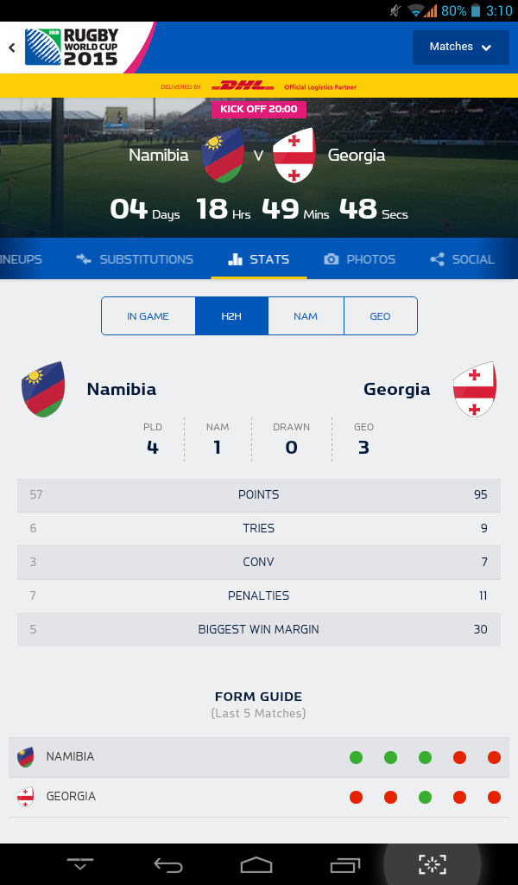Tap the camera icon for Photos

coord(331,259)
